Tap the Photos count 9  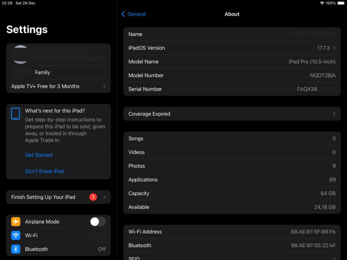[x=334, y=166]
